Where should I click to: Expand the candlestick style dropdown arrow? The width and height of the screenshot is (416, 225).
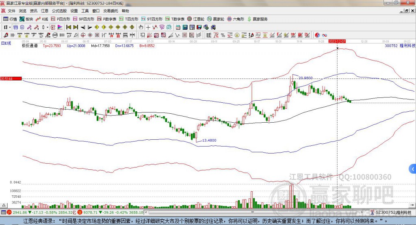click(47, 27)
